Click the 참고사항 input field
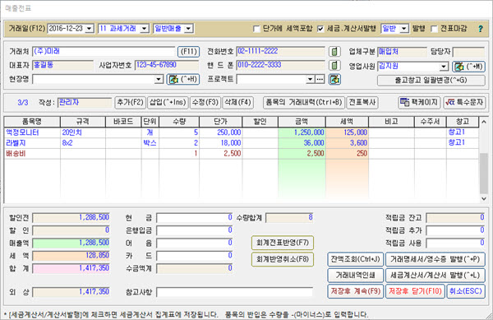This screenshot has width=493, height=320. coord(234,292)
